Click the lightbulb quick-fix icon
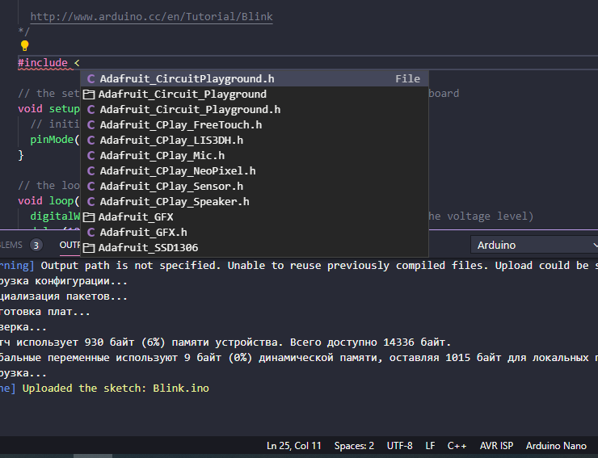This screenshot has width=598, height=458. (x=25, y=46)
